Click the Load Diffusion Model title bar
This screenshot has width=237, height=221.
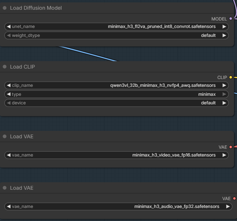click(x=117, y=8)
